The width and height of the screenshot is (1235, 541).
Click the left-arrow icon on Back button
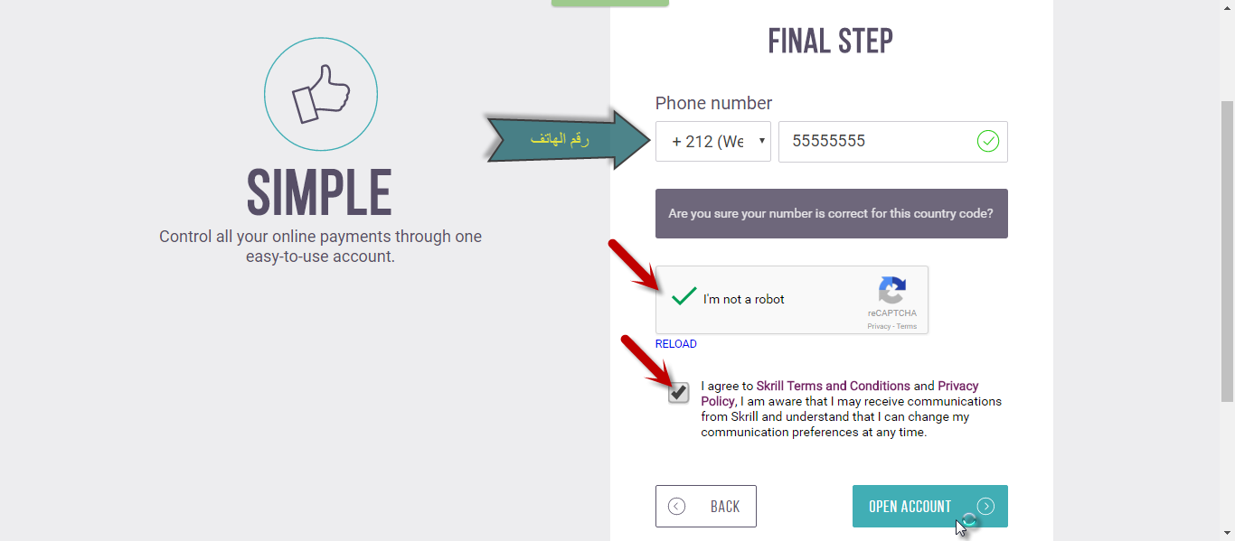676,507
